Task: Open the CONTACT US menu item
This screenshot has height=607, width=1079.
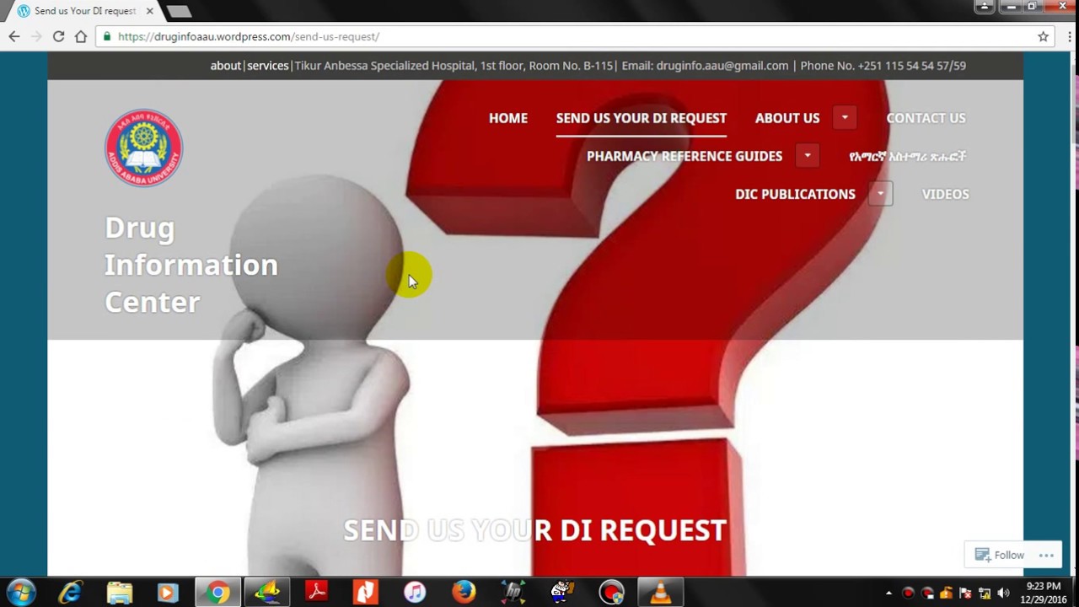Action: 926,118
